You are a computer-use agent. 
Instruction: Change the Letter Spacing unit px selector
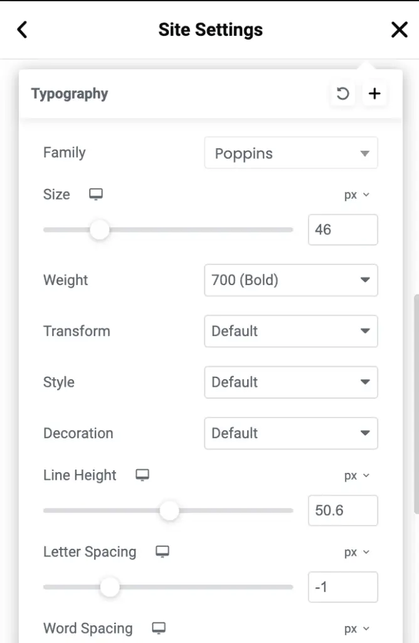coord(357,552)
